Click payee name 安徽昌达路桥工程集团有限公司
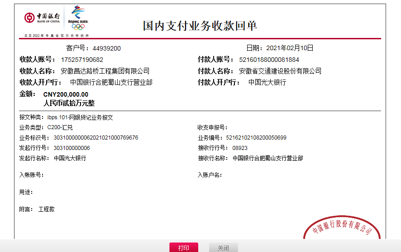The width and height of the screenshot is (401, 252). pos(105,71)
